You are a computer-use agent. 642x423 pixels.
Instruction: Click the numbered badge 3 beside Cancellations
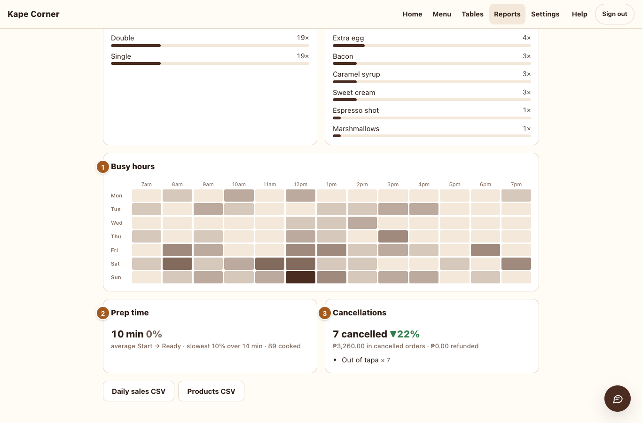coord(325,313)
